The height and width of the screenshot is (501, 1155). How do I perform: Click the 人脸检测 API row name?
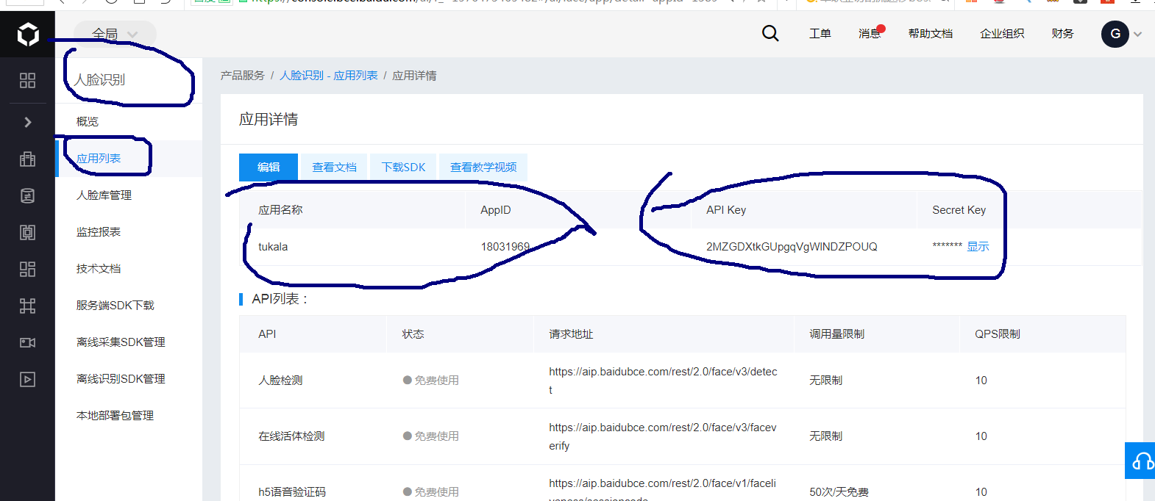point(280,380)
